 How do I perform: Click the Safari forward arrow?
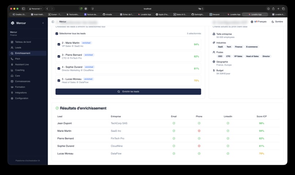[x=52, y=9]
